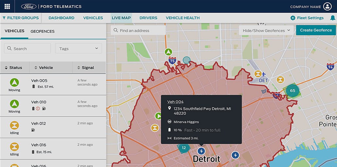
Task: Click the idling marker right of DET airport
Action: [280, 80]
